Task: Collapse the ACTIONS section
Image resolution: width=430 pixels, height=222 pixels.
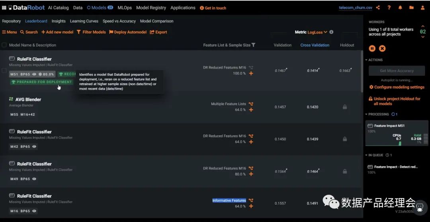Action: tap(374, 60)
